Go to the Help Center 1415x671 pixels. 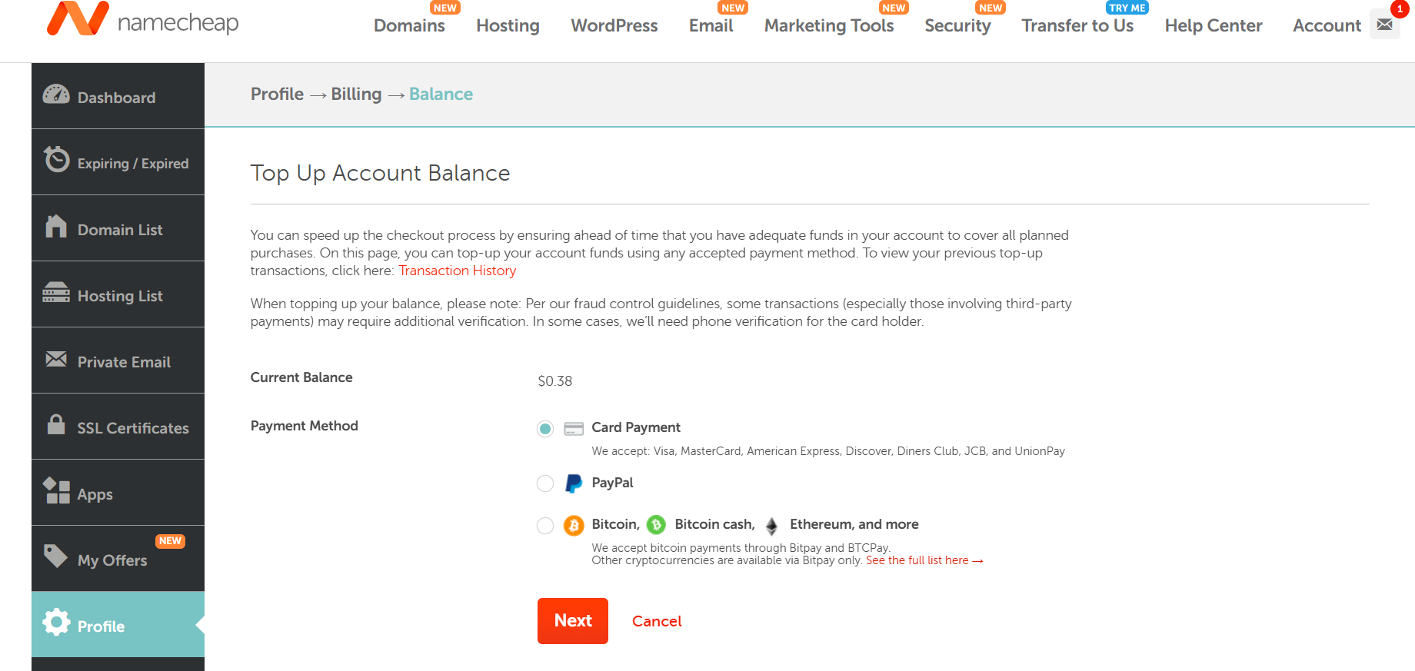[x=1214, y=25]
